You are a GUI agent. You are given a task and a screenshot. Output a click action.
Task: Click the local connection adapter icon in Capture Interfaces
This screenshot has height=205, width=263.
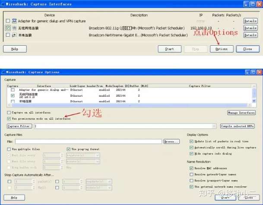point(14,35)
